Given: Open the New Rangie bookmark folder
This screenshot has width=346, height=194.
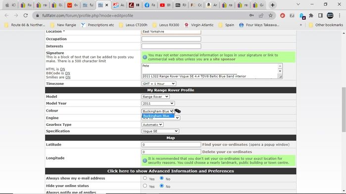Looking at the screenshot, I should [x=63, y=25].
